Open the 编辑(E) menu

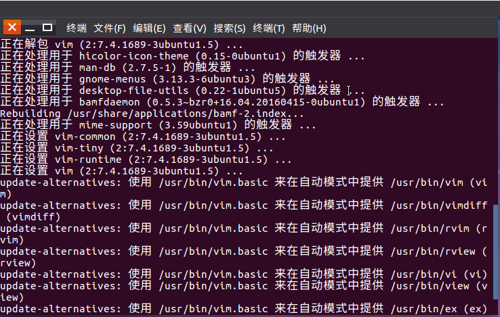click(x=149, y=28)
